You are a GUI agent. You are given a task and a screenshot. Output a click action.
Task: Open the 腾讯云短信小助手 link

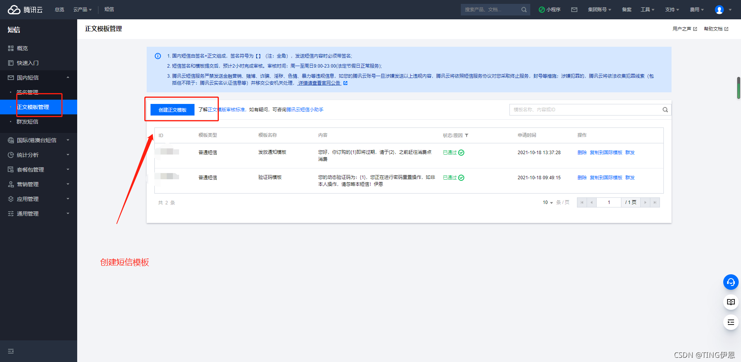point(305,110)
